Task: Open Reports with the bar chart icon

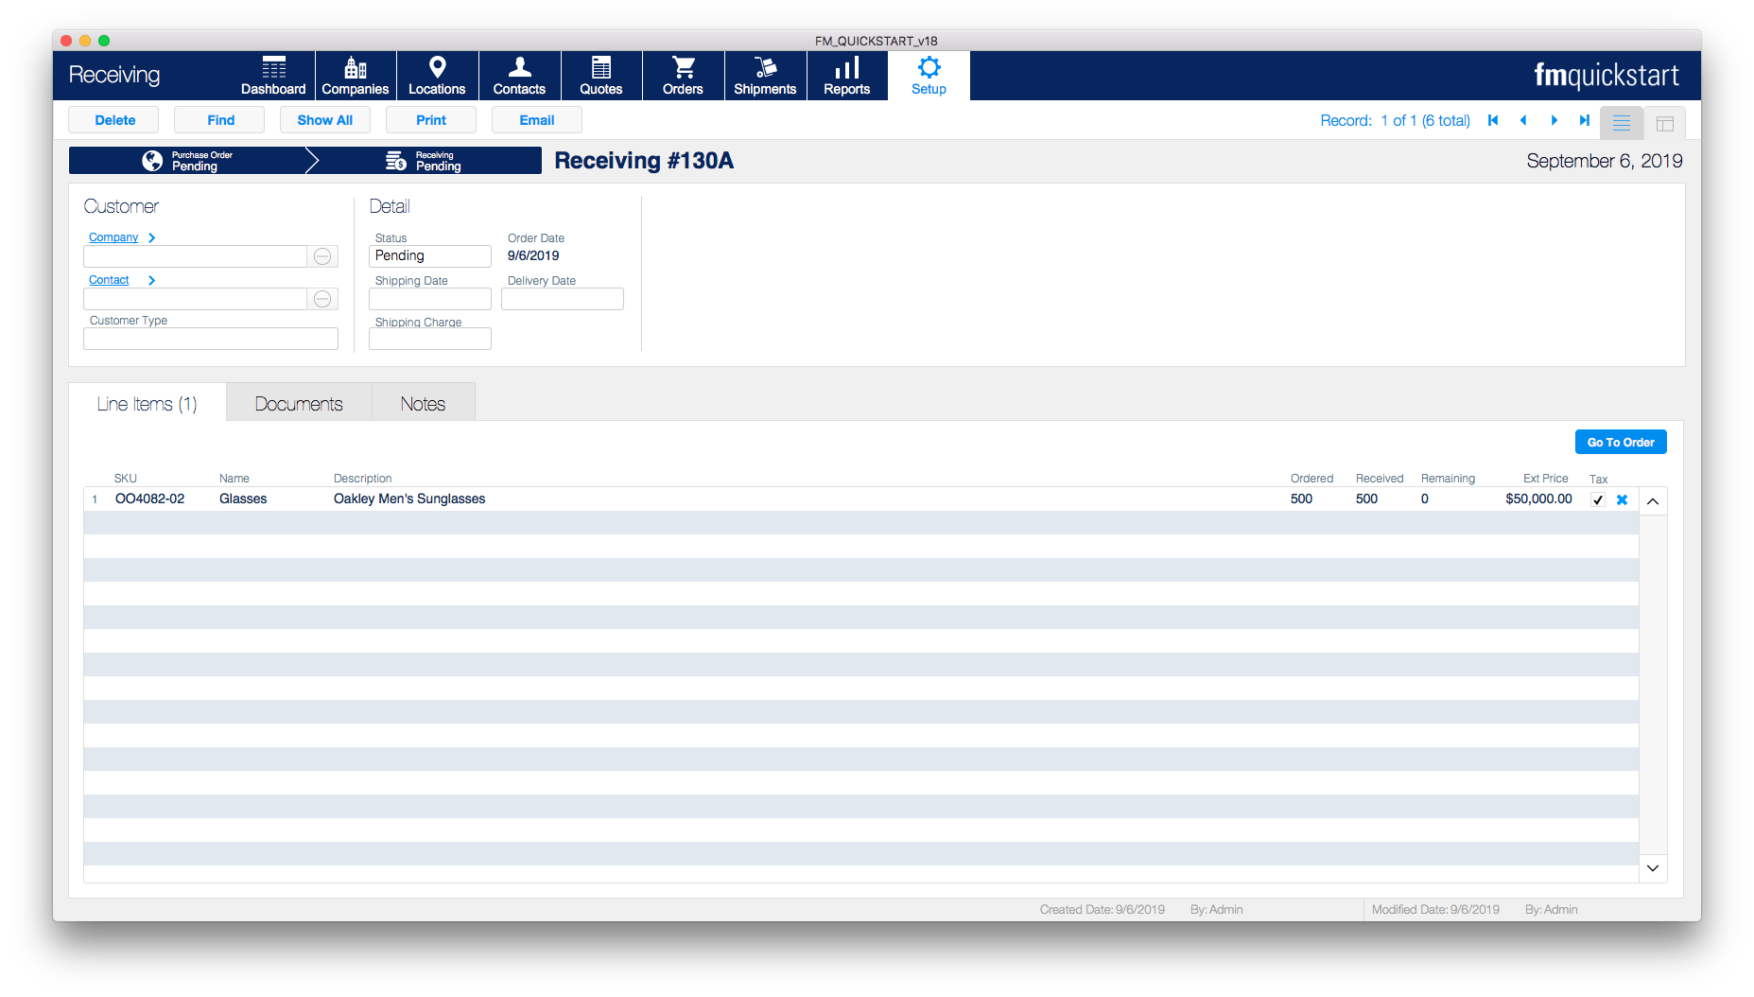Action: pyautogui.click(x=847, y=76)
